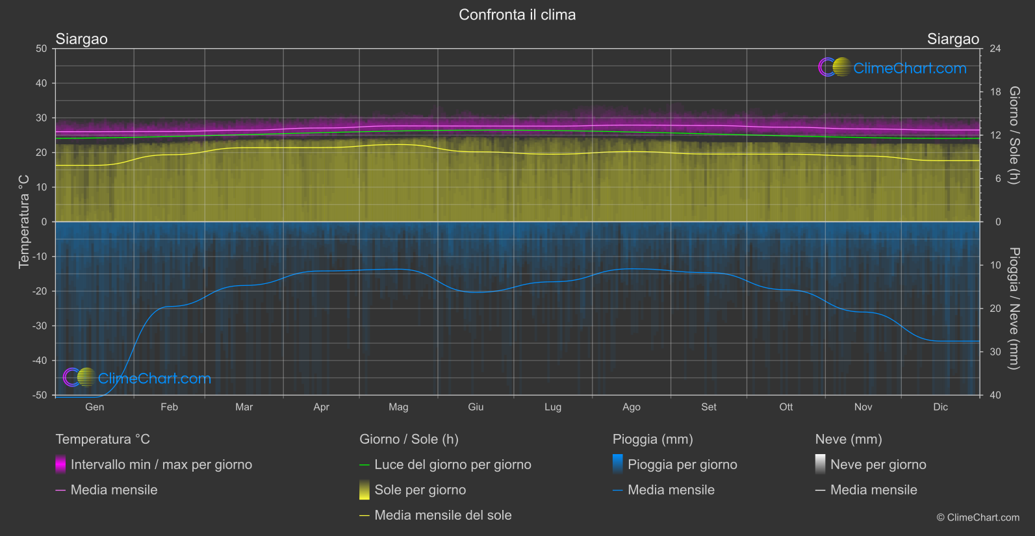Click the 'Mar' month label
The image size is (1035, 536).
[x=244, y=407]
